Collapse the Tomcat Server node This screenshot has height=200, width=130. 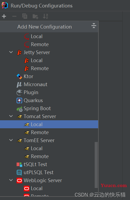(11, 116)
